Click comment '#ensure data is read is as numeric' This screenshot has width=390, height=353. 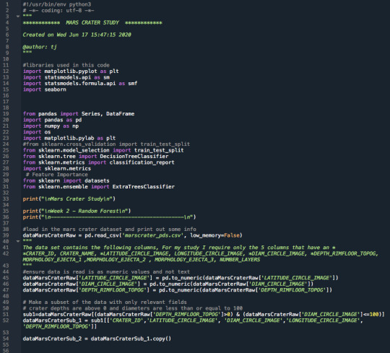tap(106, 271)
